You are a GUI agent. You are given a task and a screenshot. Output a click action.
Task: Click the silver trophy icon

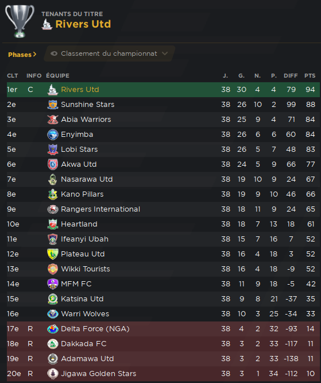(x=20, y=21)
